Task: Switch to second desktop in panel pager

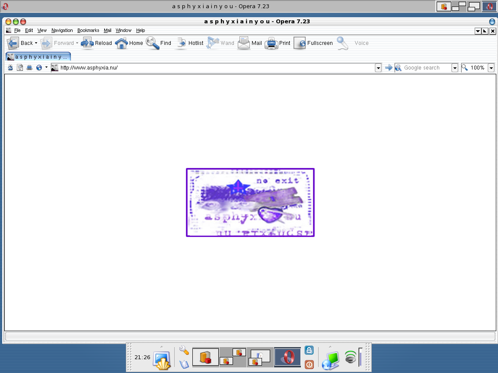Action: tap(233, 357)
